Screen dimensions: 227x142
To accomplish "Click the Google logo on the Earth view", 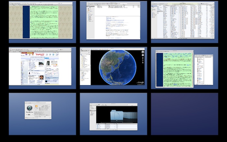I will pos(140,83).
